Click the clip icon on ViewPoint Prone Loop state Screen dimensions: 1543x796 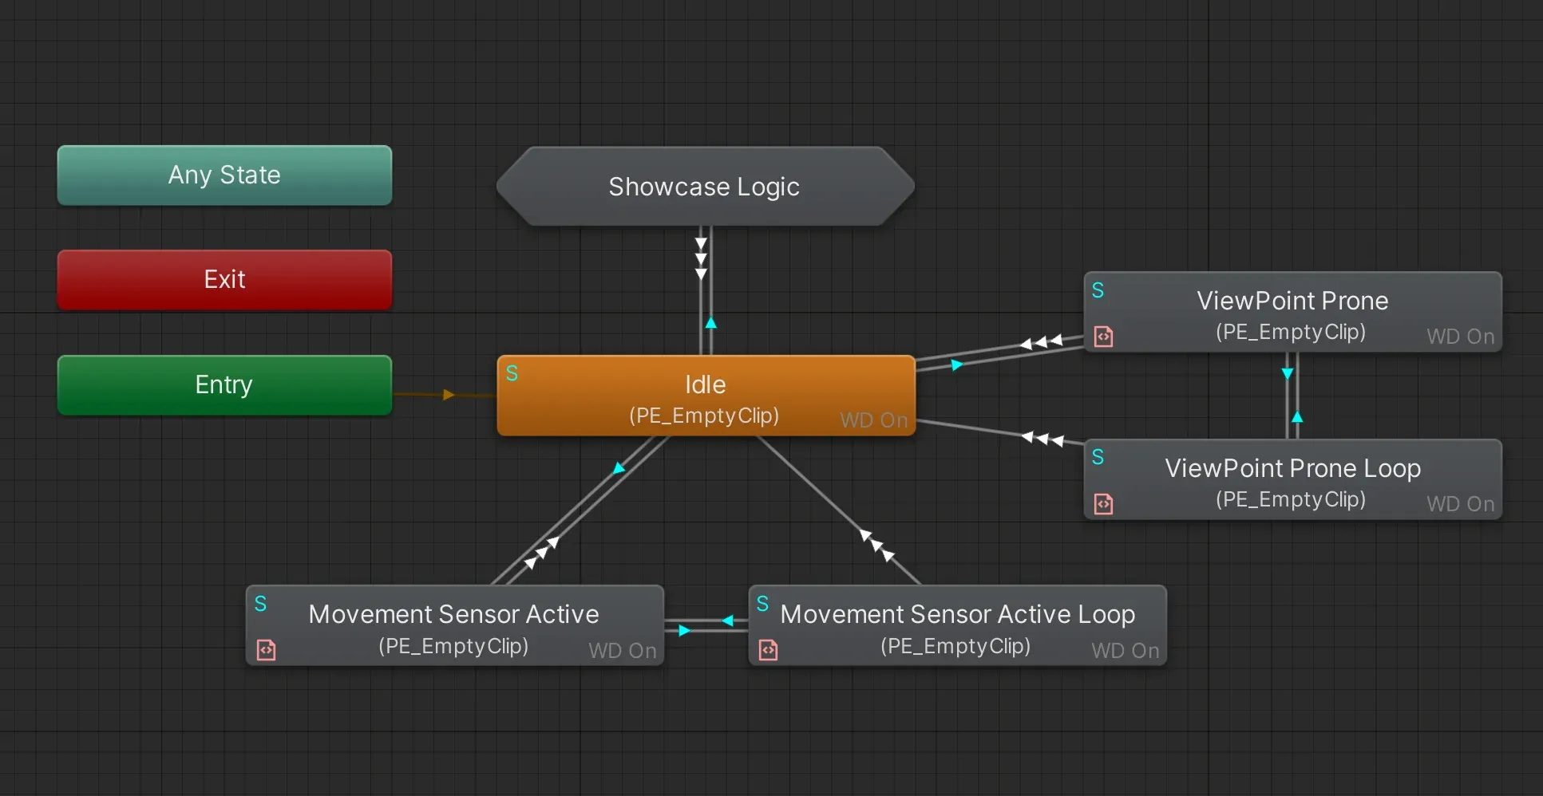coord(1104,504)
